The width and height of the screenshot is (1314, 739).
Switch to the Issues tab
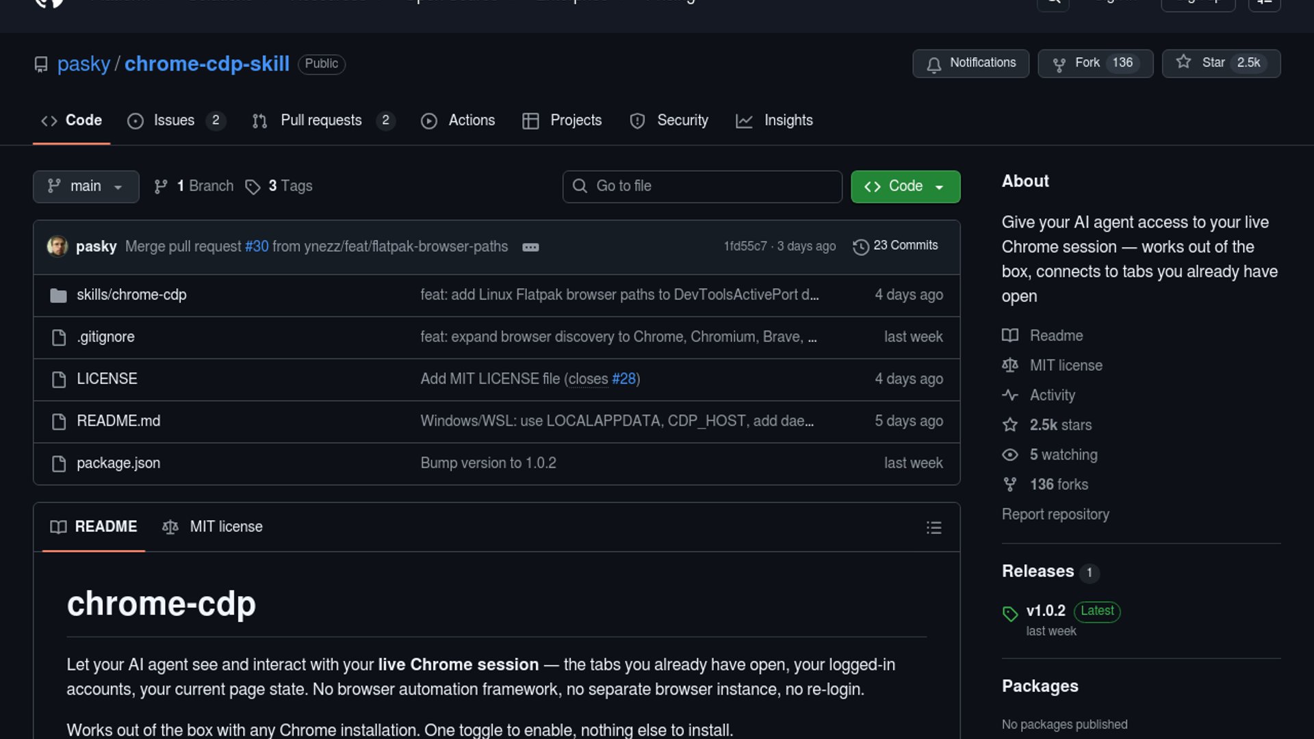point(175,120)
